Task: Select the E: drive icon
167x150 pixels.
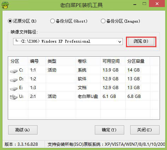Action: tap(14, 88)
